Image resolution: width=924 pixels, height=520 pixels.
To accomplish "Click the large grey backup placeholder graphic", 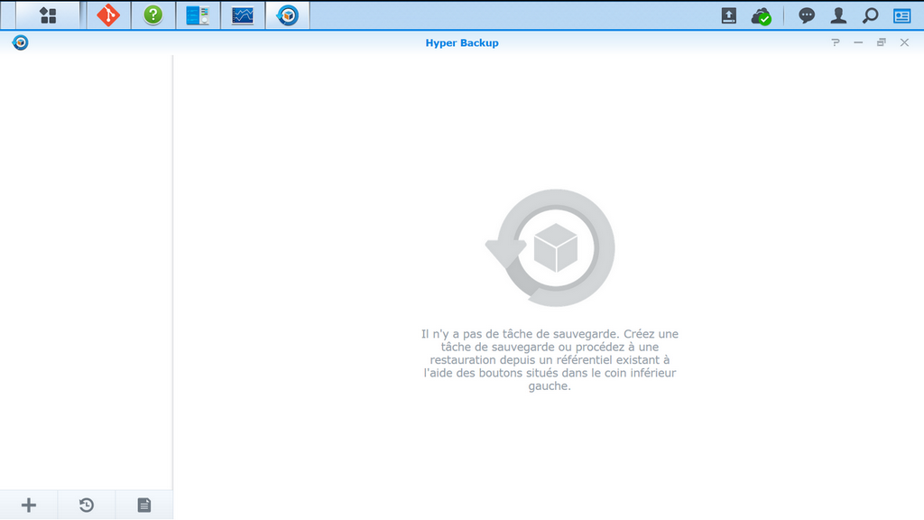I will (x=550, y=247).
